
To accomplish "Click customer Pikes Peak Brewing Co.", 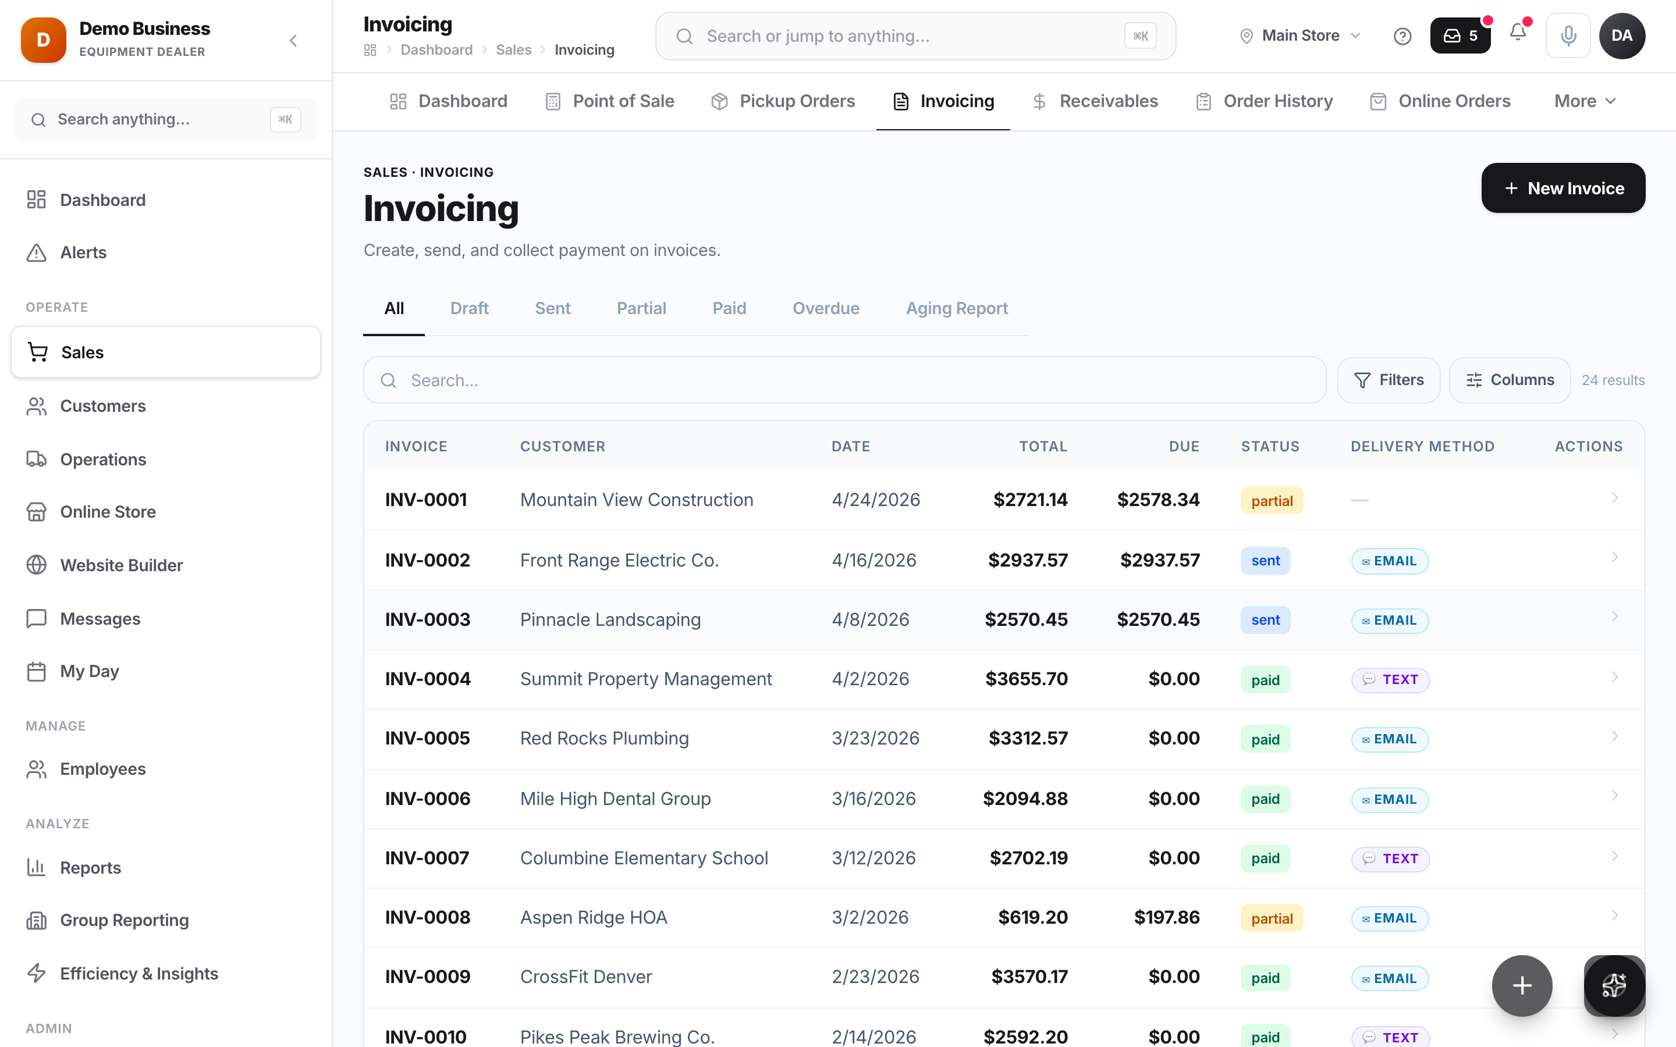I will coord(617,1037).
